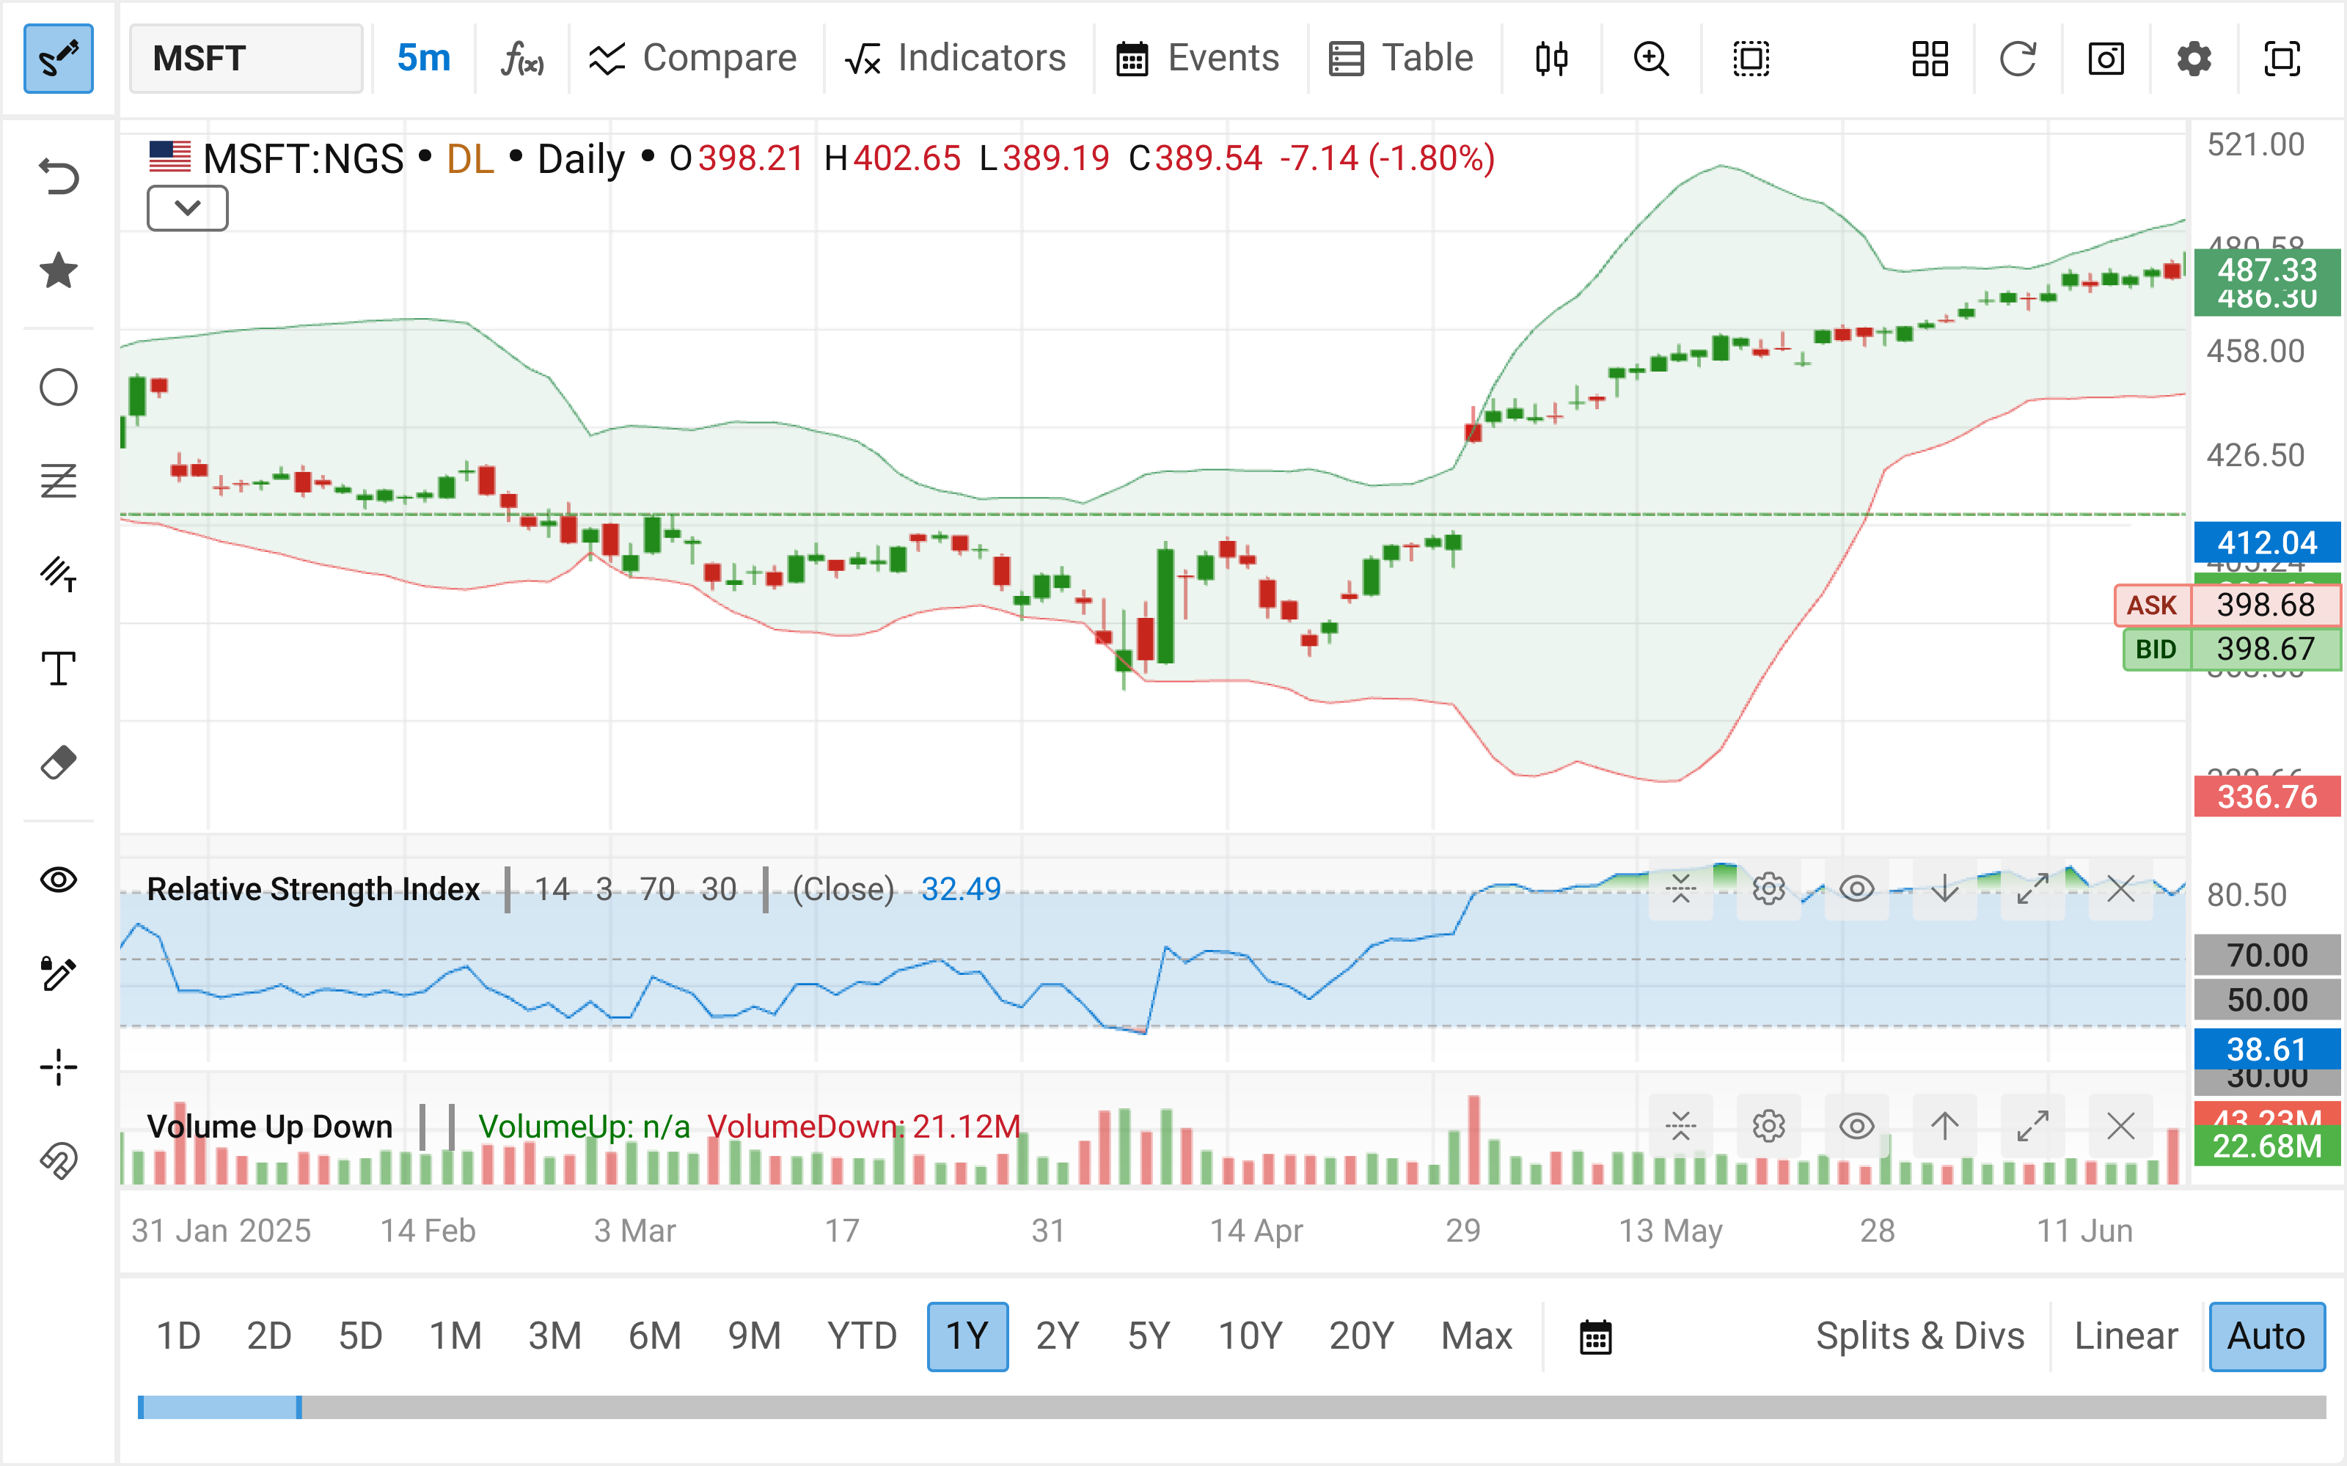Image resolution: width=2347 pixels, height=1466 pixels.
Task: Switch to Table view
Action: click(1400, 58)
